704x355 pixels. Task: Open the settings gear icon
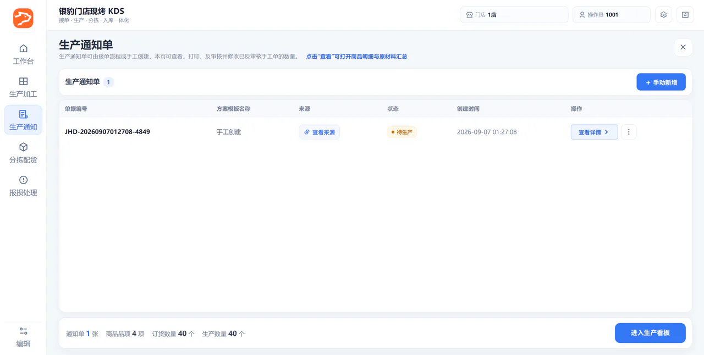(x=663, y=15)
